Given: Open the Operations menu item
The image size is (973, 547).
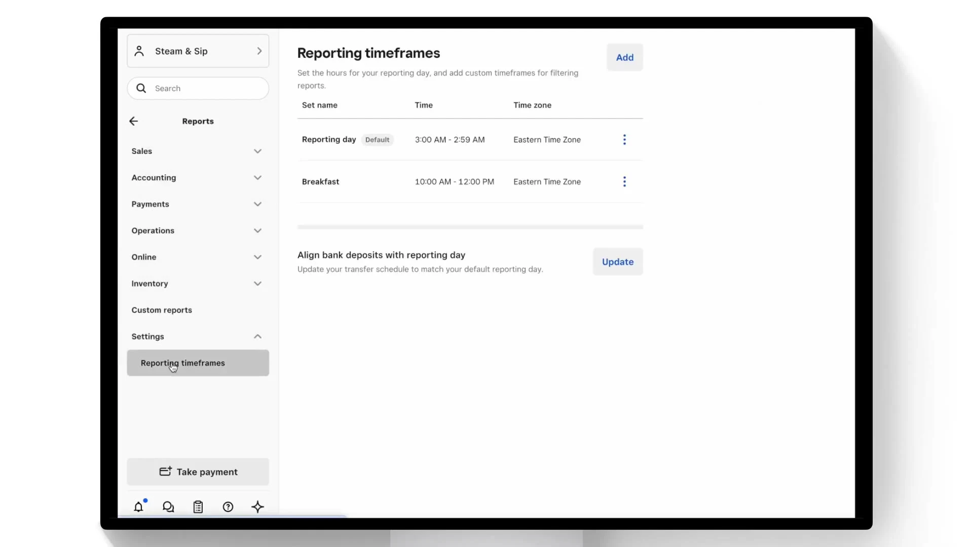Looking at the screenshot, I should pos(198,230).
